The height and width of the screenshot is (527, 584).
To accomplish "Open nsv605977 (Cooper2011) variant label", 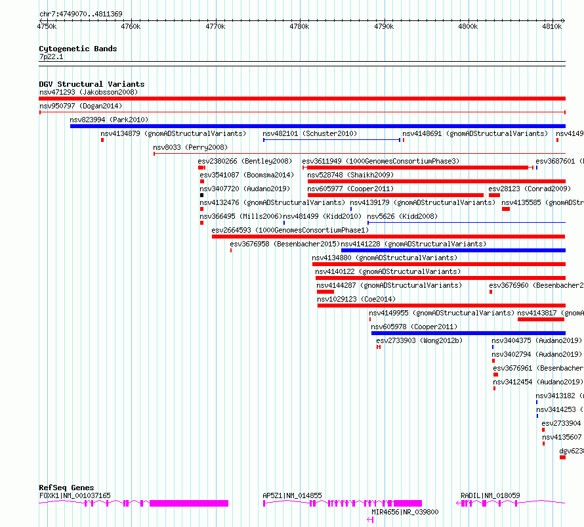I will pos(350,189).
